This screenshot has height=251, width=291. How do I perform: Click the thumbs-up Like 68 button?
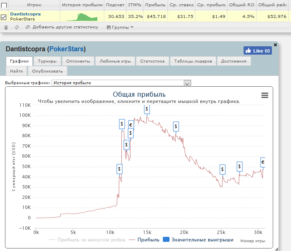pos(258,50)
